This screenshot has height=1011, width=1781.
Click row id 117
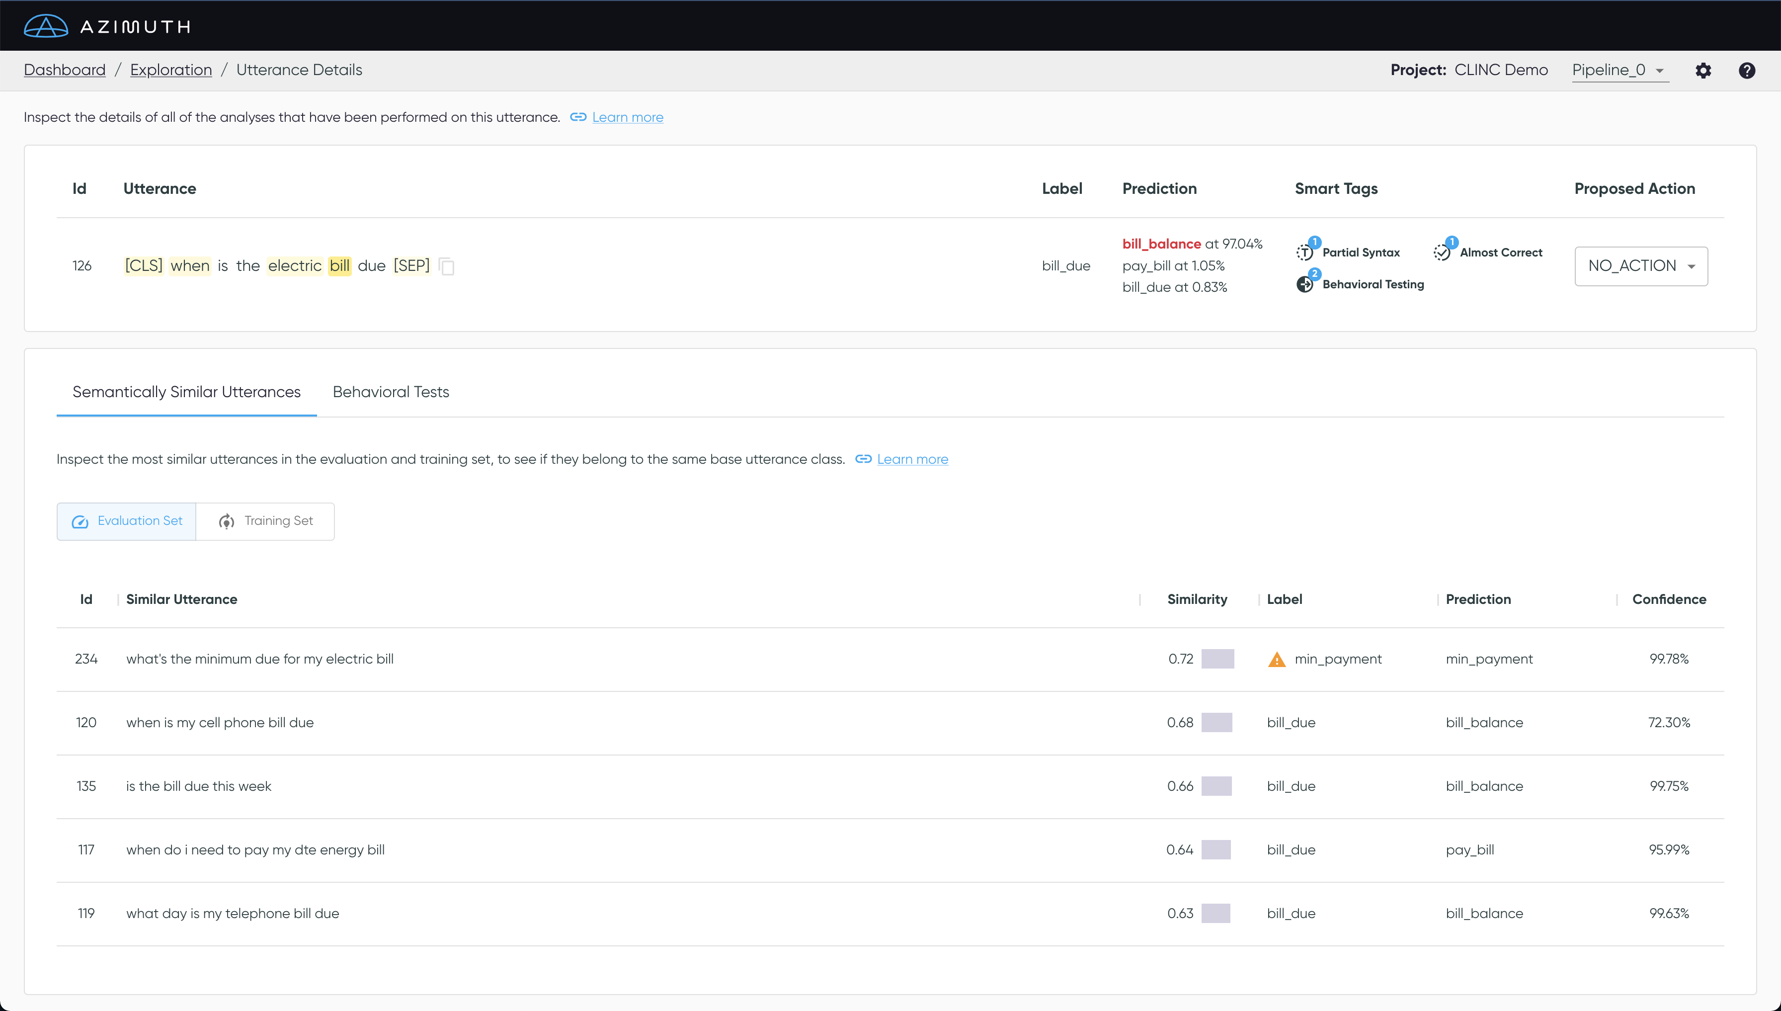click(86, 850)
